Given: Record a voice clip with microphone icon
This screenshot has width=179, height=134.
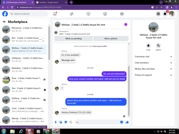Looking at the screenshot, I should click(55, 122).
